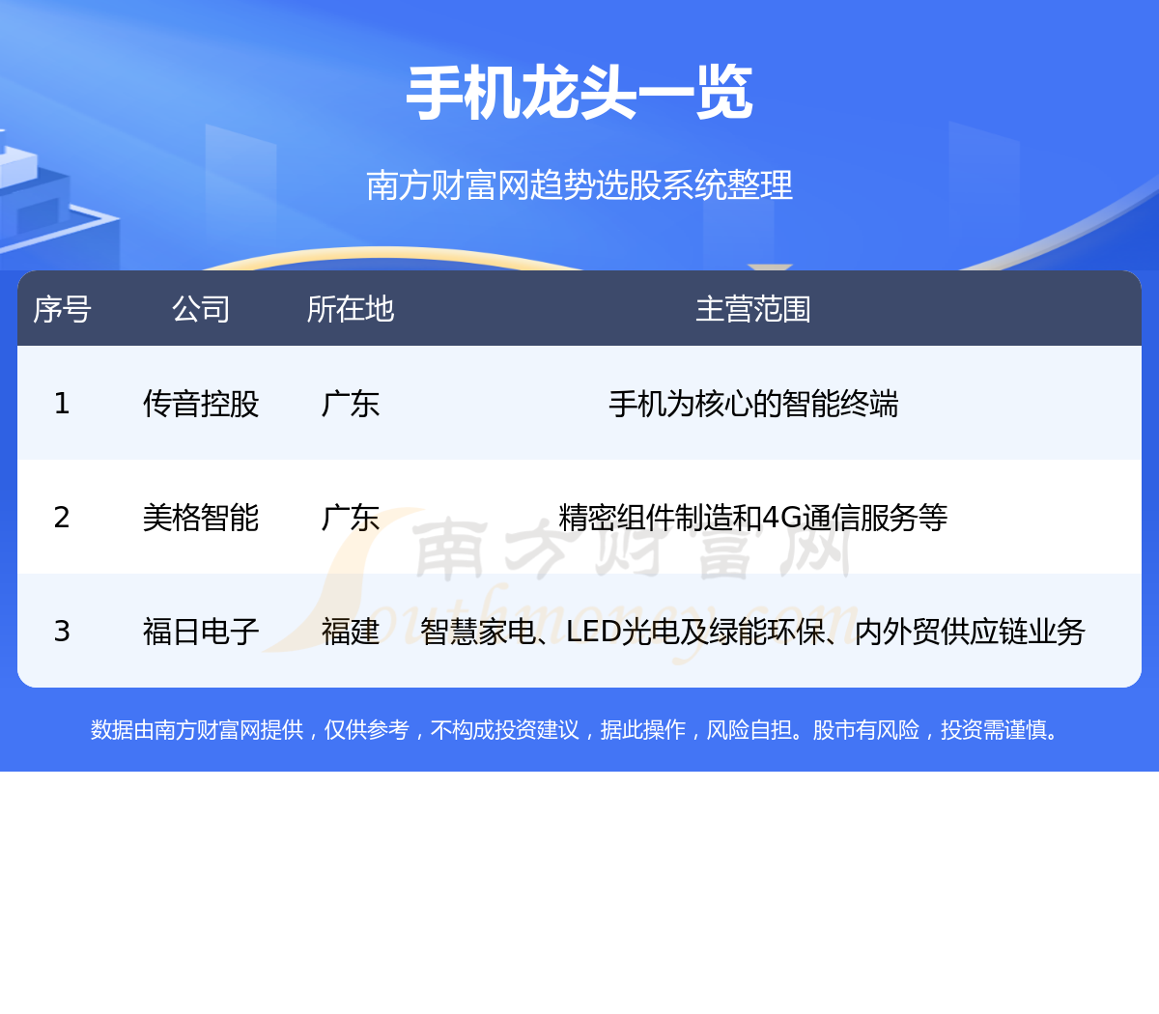1159x1014 pixels.
Task: Click the 福建 location cell
Action: (351, 631)
